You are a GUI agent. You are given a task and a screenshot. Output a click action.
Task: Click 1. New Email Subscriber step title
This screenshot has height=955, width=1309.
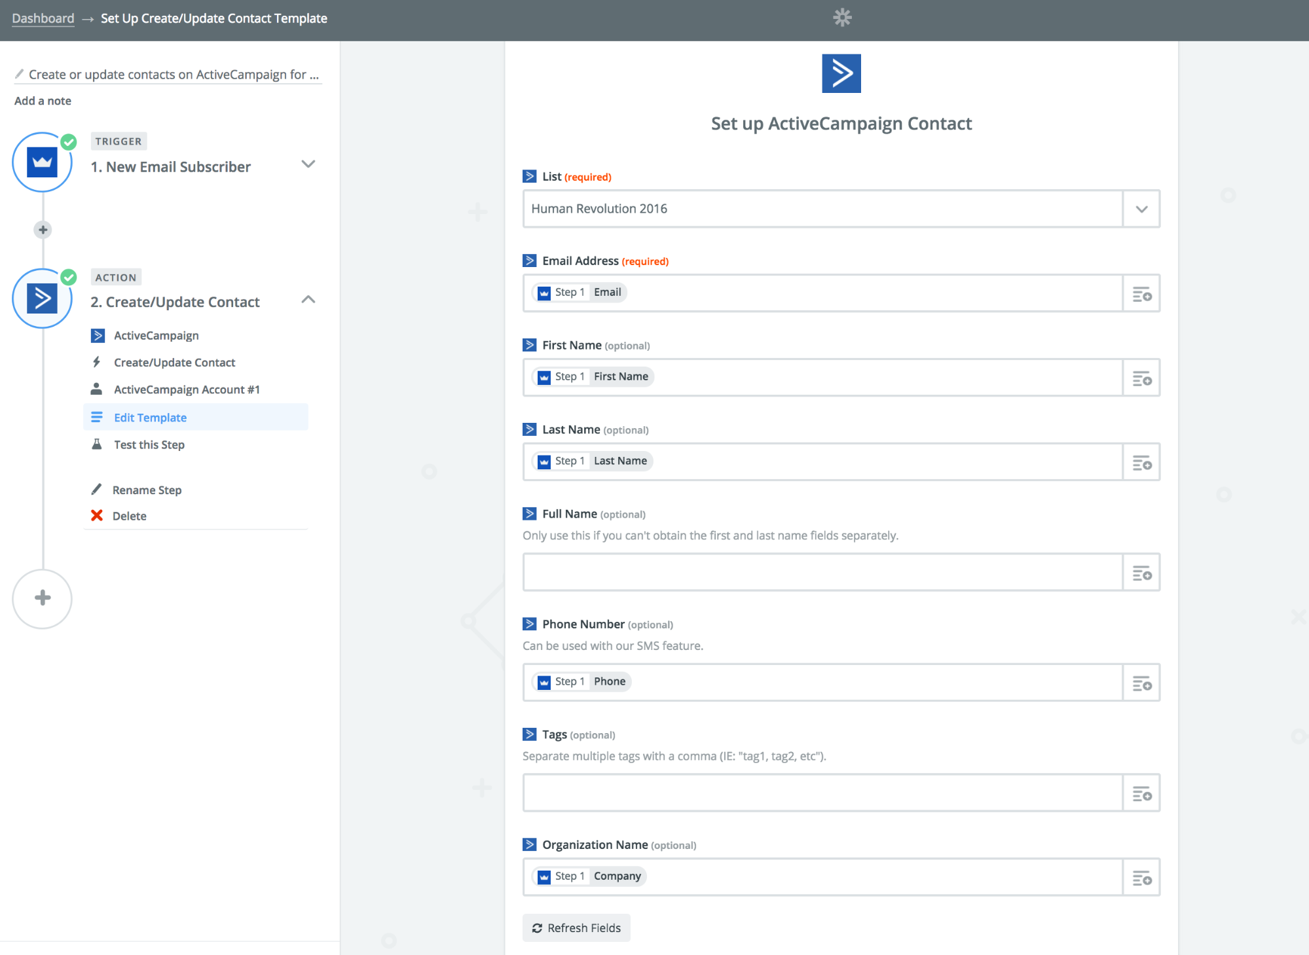click(170, 167)
